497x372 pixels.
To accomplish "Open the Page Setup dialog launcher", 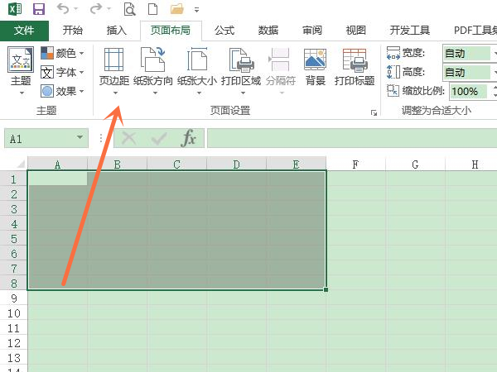I will pyautogui.click(x=374, y=112).
